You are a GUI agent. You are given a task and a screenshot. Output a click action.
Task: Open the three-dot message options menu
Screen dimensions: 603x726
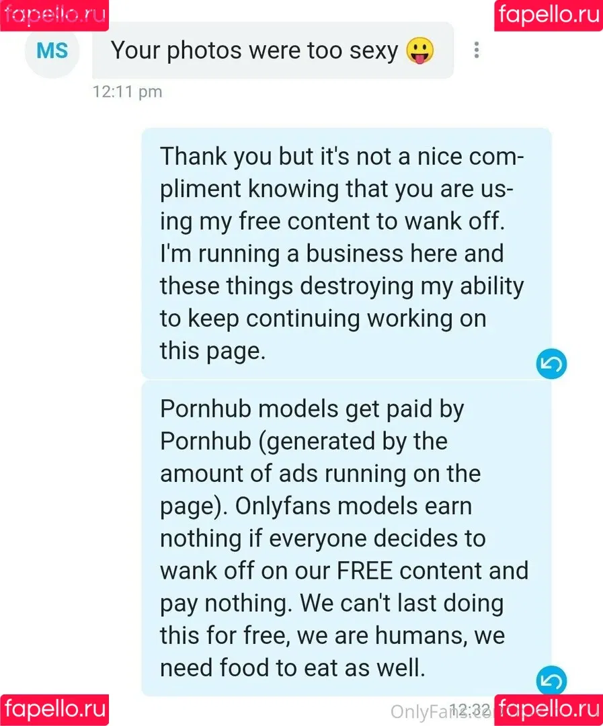(x=476, y=50)
